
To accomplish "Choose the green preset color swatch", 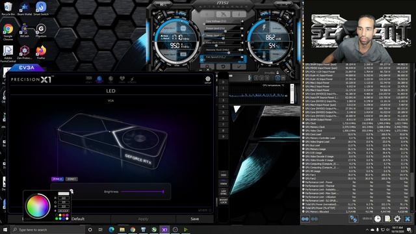I will (x=57, y=218).
